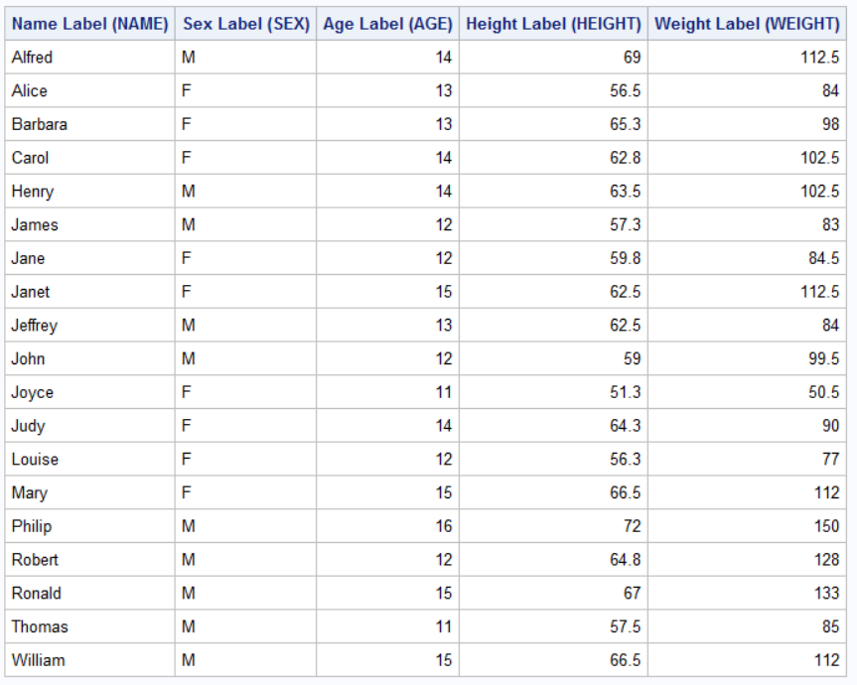Select the Jeffrey name cell
857x685 pixels.
coord(35,326)
